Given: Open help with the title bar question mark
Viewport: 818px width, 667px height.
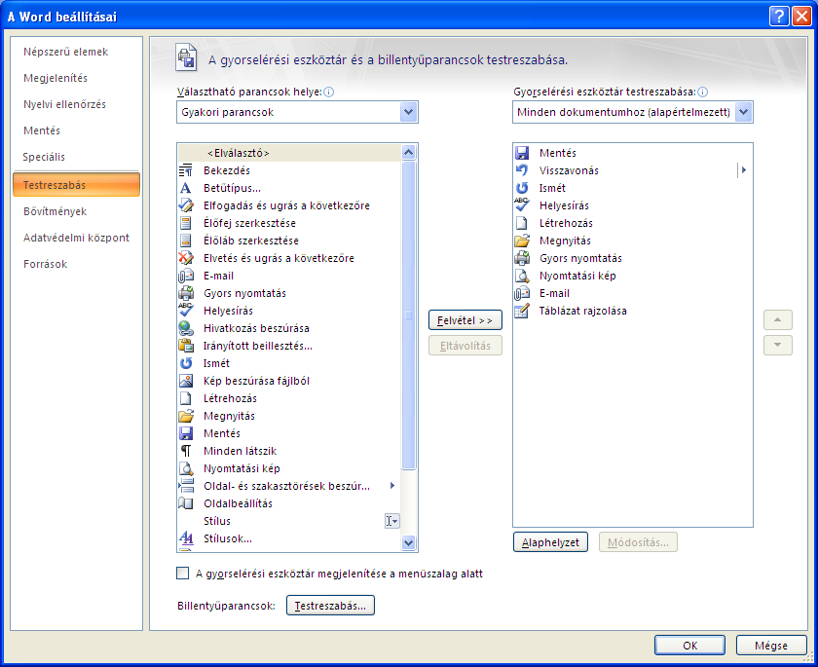Looking at the screenshot, I should pos(779,17).
